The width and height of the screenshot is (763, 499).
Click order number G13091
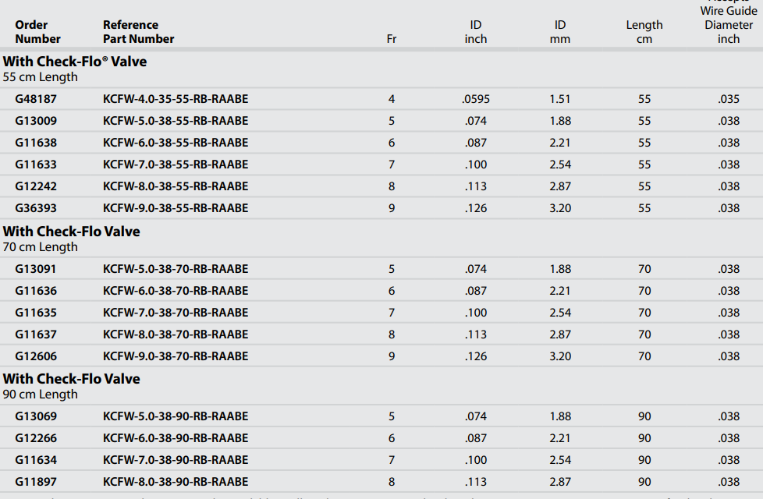point(36,269)
